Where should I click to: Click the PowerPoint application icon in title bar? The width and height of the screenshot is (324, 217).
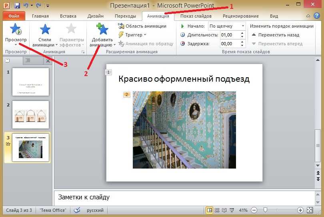click(7, 5)
